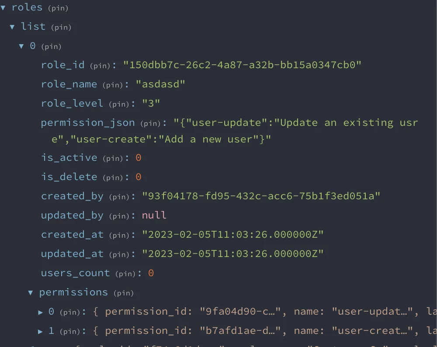Click the is_delete key name
Screen dimensions: 437x347
coord(69,177)
